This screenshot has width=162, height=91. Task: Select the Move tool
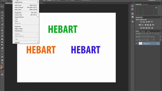coord(2,7)
